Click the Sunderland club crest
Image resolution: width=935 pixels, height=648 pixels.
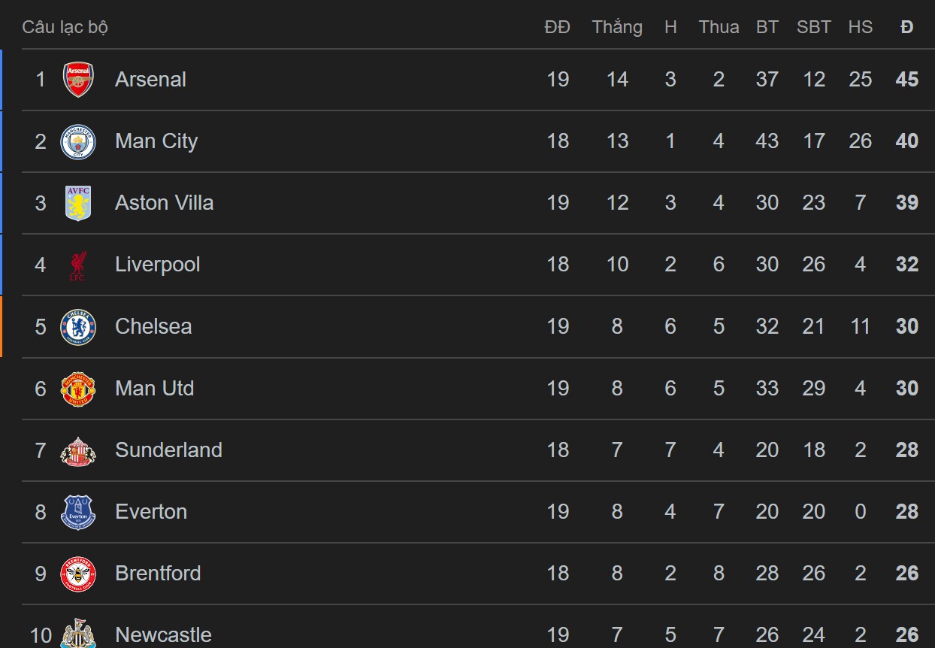pos(78,450)
